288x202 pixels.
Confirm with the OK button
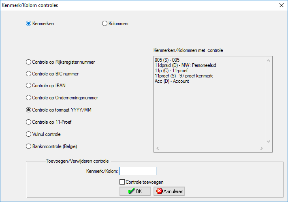click(135, 191)
